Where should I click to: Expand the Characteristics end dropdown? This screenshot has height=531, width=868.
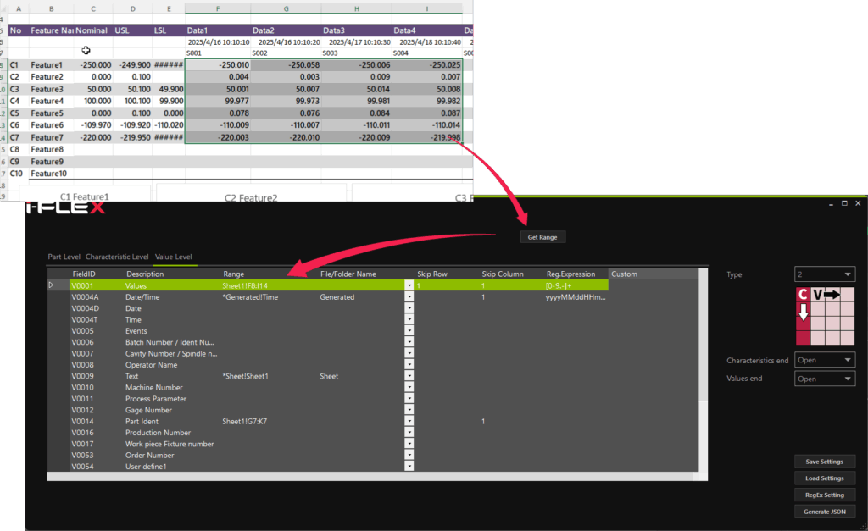(x=824, y=360)
